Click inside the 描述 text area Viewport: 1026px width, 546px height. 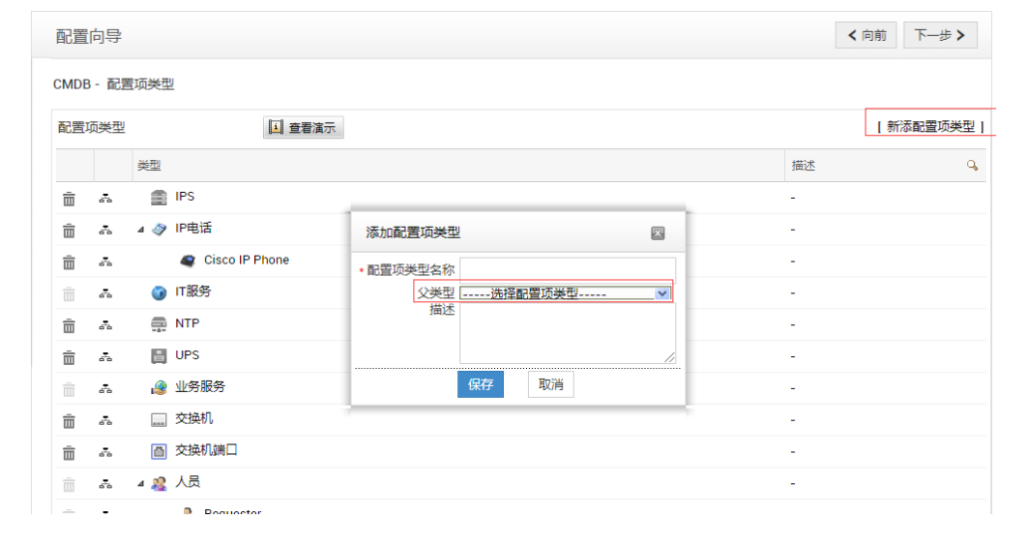[x=567, y=333]
